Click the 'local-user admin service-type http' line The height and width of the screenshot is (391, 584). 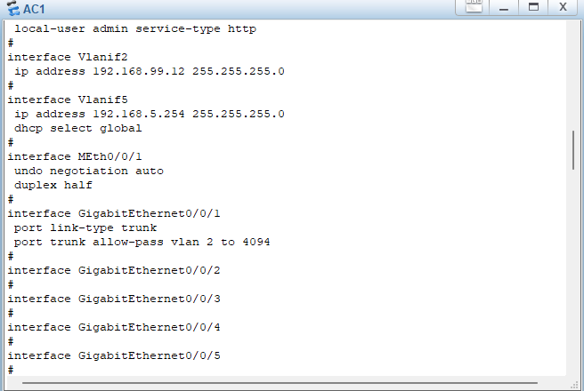click(134, 28)
